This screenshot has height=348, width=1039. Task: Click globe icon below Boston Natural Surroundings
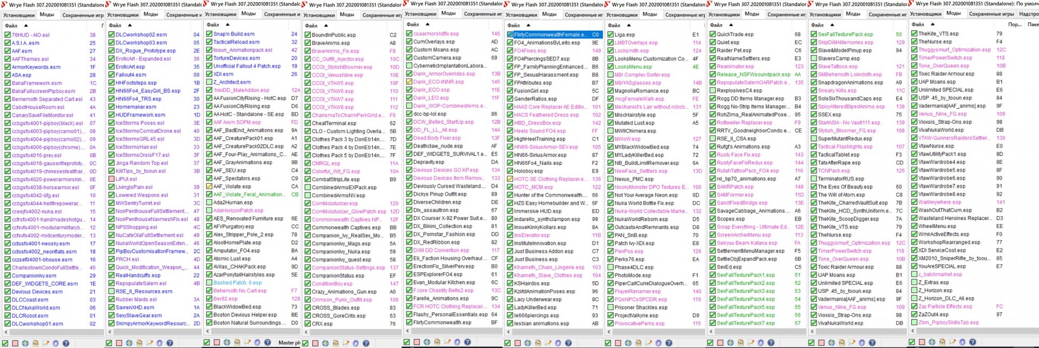coord(227,343)
